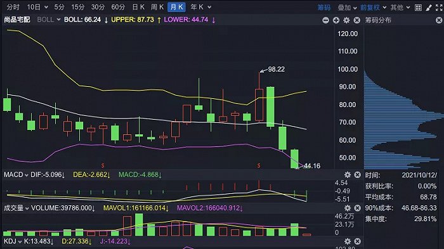444x249 pixels.
Task: Expand the 前复权 adjustment dropdown
Action: [373, 8]
